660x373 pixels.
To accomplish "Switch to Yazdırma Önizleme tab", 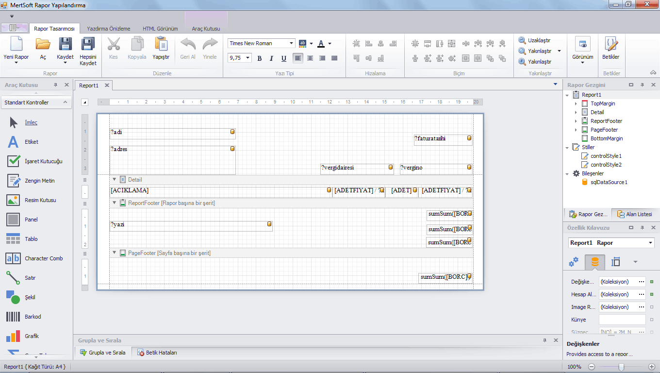I will (108, 29).
